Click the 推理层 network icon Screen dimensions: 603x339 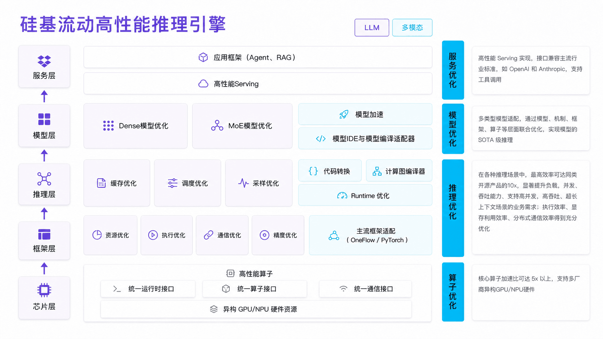click(44, 179)
